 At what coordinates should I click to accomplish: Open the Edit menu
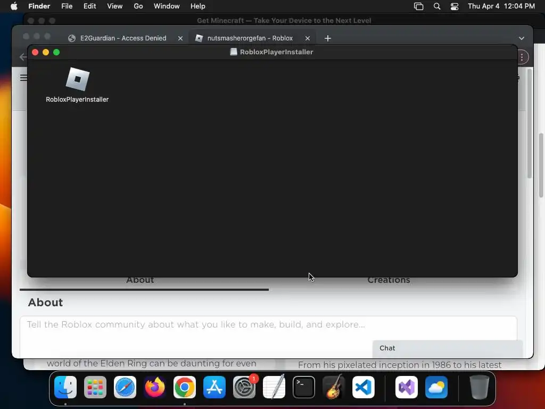point(89,6)
